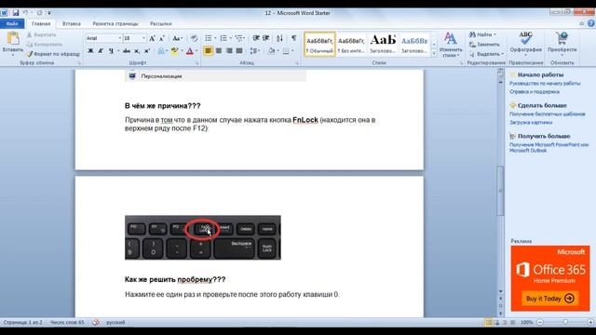Click the Text Effects icon (glowing A)
This screenshot has height=335, width=596.
(161, 51)
